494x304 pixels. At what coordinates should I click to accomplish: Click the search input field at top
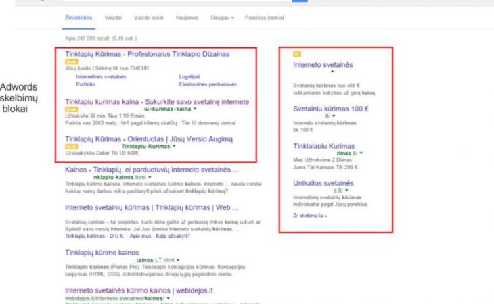click(177, 1)
